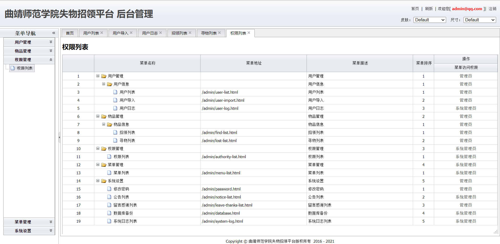Expand the 菜单管理 sidebar panel

point(51,222)
